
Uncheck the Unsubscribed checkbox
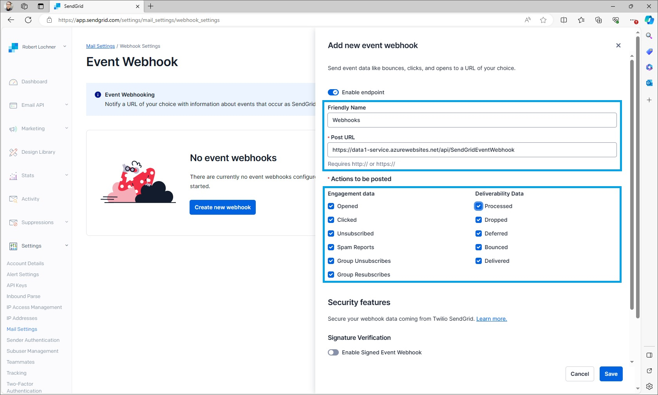point(331,233)
